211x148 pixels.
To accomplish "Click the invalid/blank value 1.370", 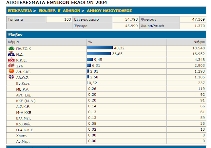I will tap(200, 26).
